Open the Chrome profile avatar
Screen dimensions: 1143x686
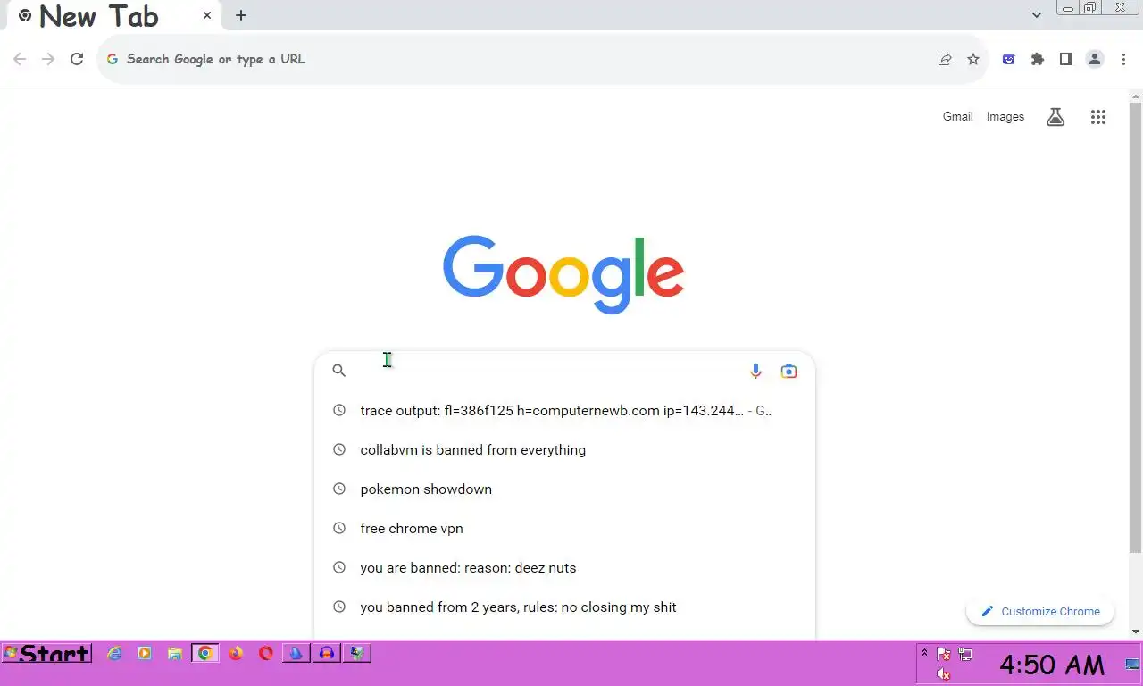point(1094,59)
